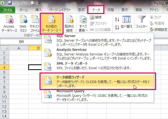Click the Access database import icon

(x=9, y=23)
